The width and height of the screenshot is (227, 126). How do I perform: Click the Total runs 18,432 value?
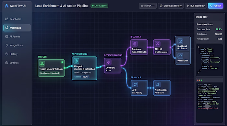click(x=218, y=34)
